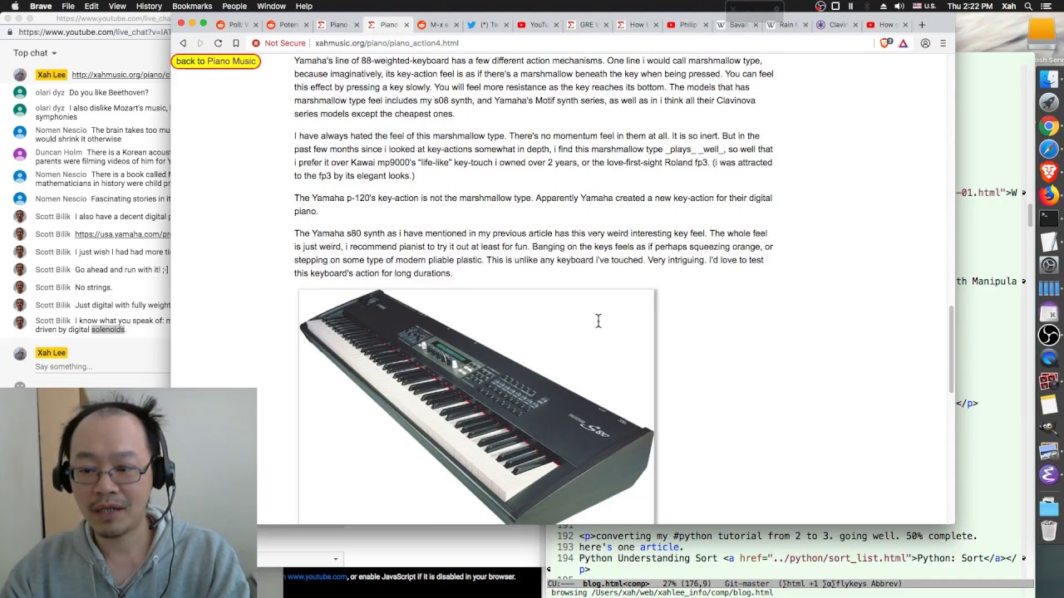Close the 'M-x e' Reddit tab
Screen dimensions: 1064x598
(x=456, y=25)
